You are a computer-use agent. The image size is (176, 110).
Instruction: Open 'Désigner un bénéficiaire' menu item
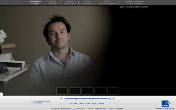coord(87,2)
